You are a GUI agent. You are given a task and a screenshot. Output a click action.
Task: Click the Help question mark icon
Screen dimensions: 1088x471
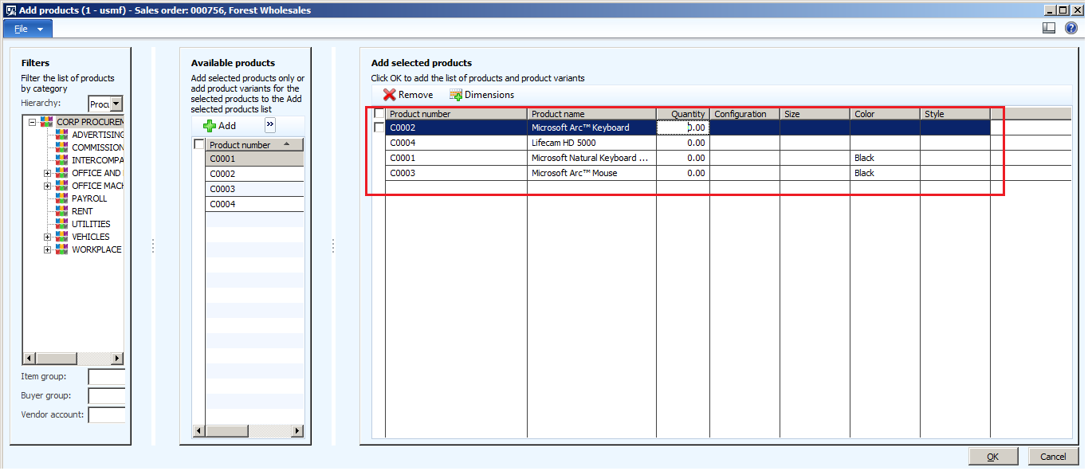(1071, 28)
